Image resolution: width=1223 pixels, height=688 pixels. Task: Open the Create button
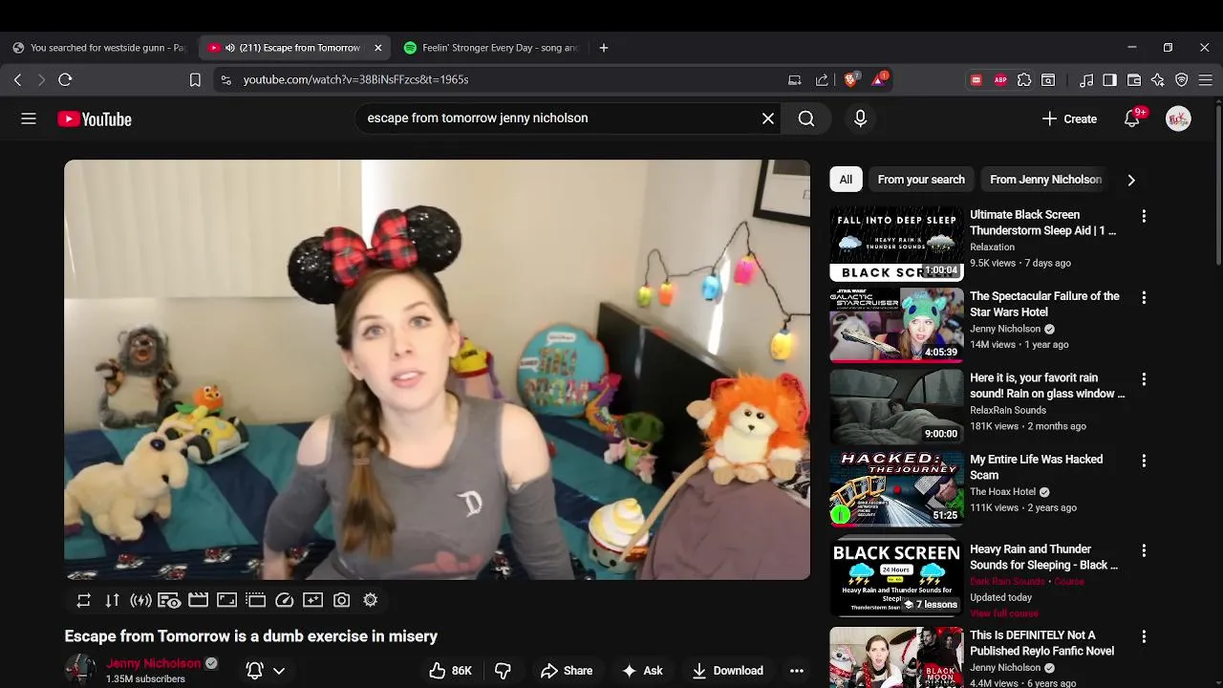tap(1069, 118)
